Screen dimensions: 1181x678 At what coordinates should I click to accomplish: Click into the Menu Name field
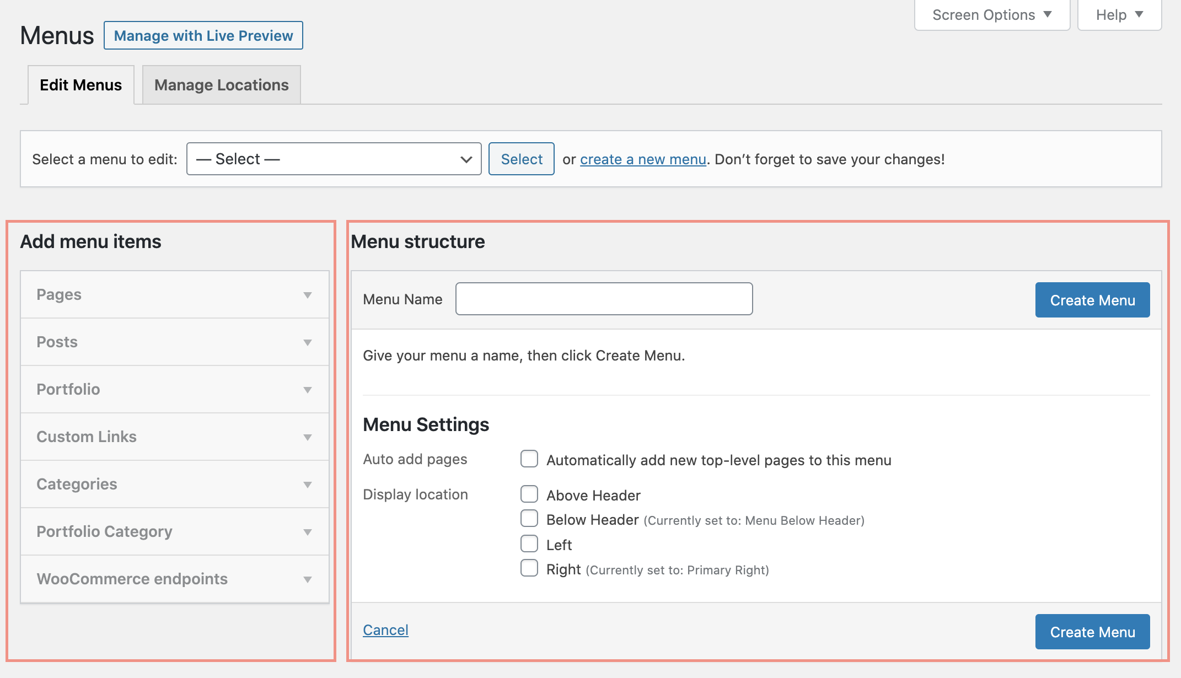point(604,299)
